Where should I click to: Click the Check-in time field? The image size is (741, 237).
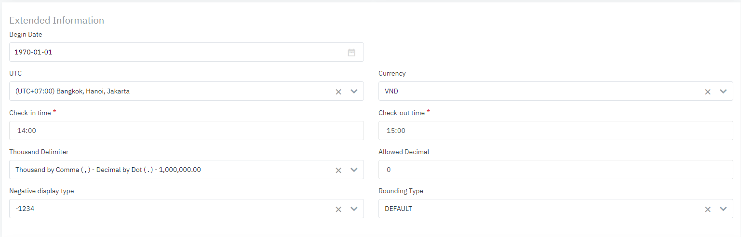186,131
